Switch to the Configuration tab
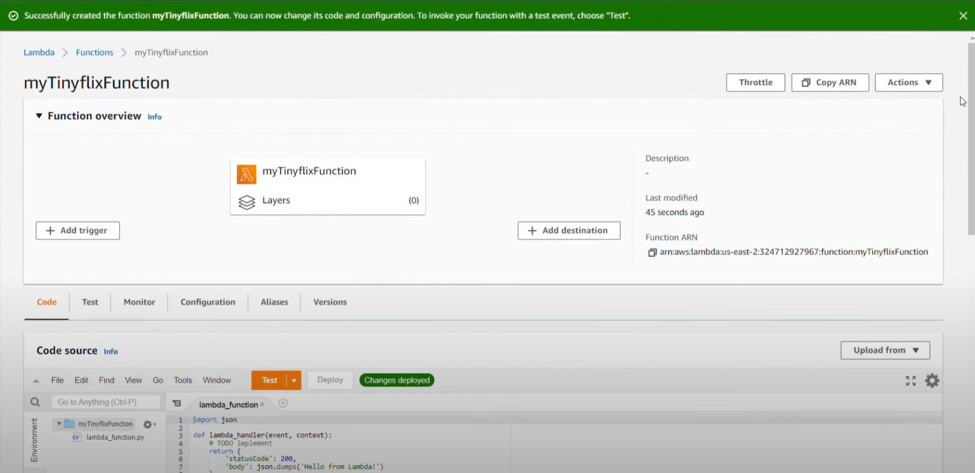The height and width of the screenshot is (473, 975). [x=208, y=302]
